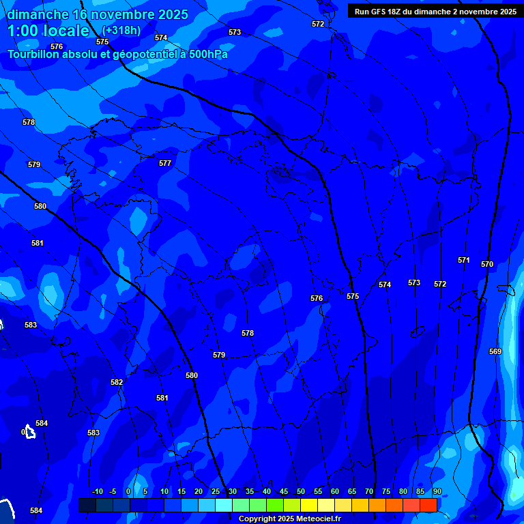Click the 571 geopotential contour label
The width and height of the screenshot is (524, 524).
(x=464, y=260)
